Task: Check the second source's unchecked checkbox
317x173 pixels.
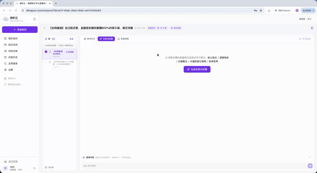Action: (46, 62)
